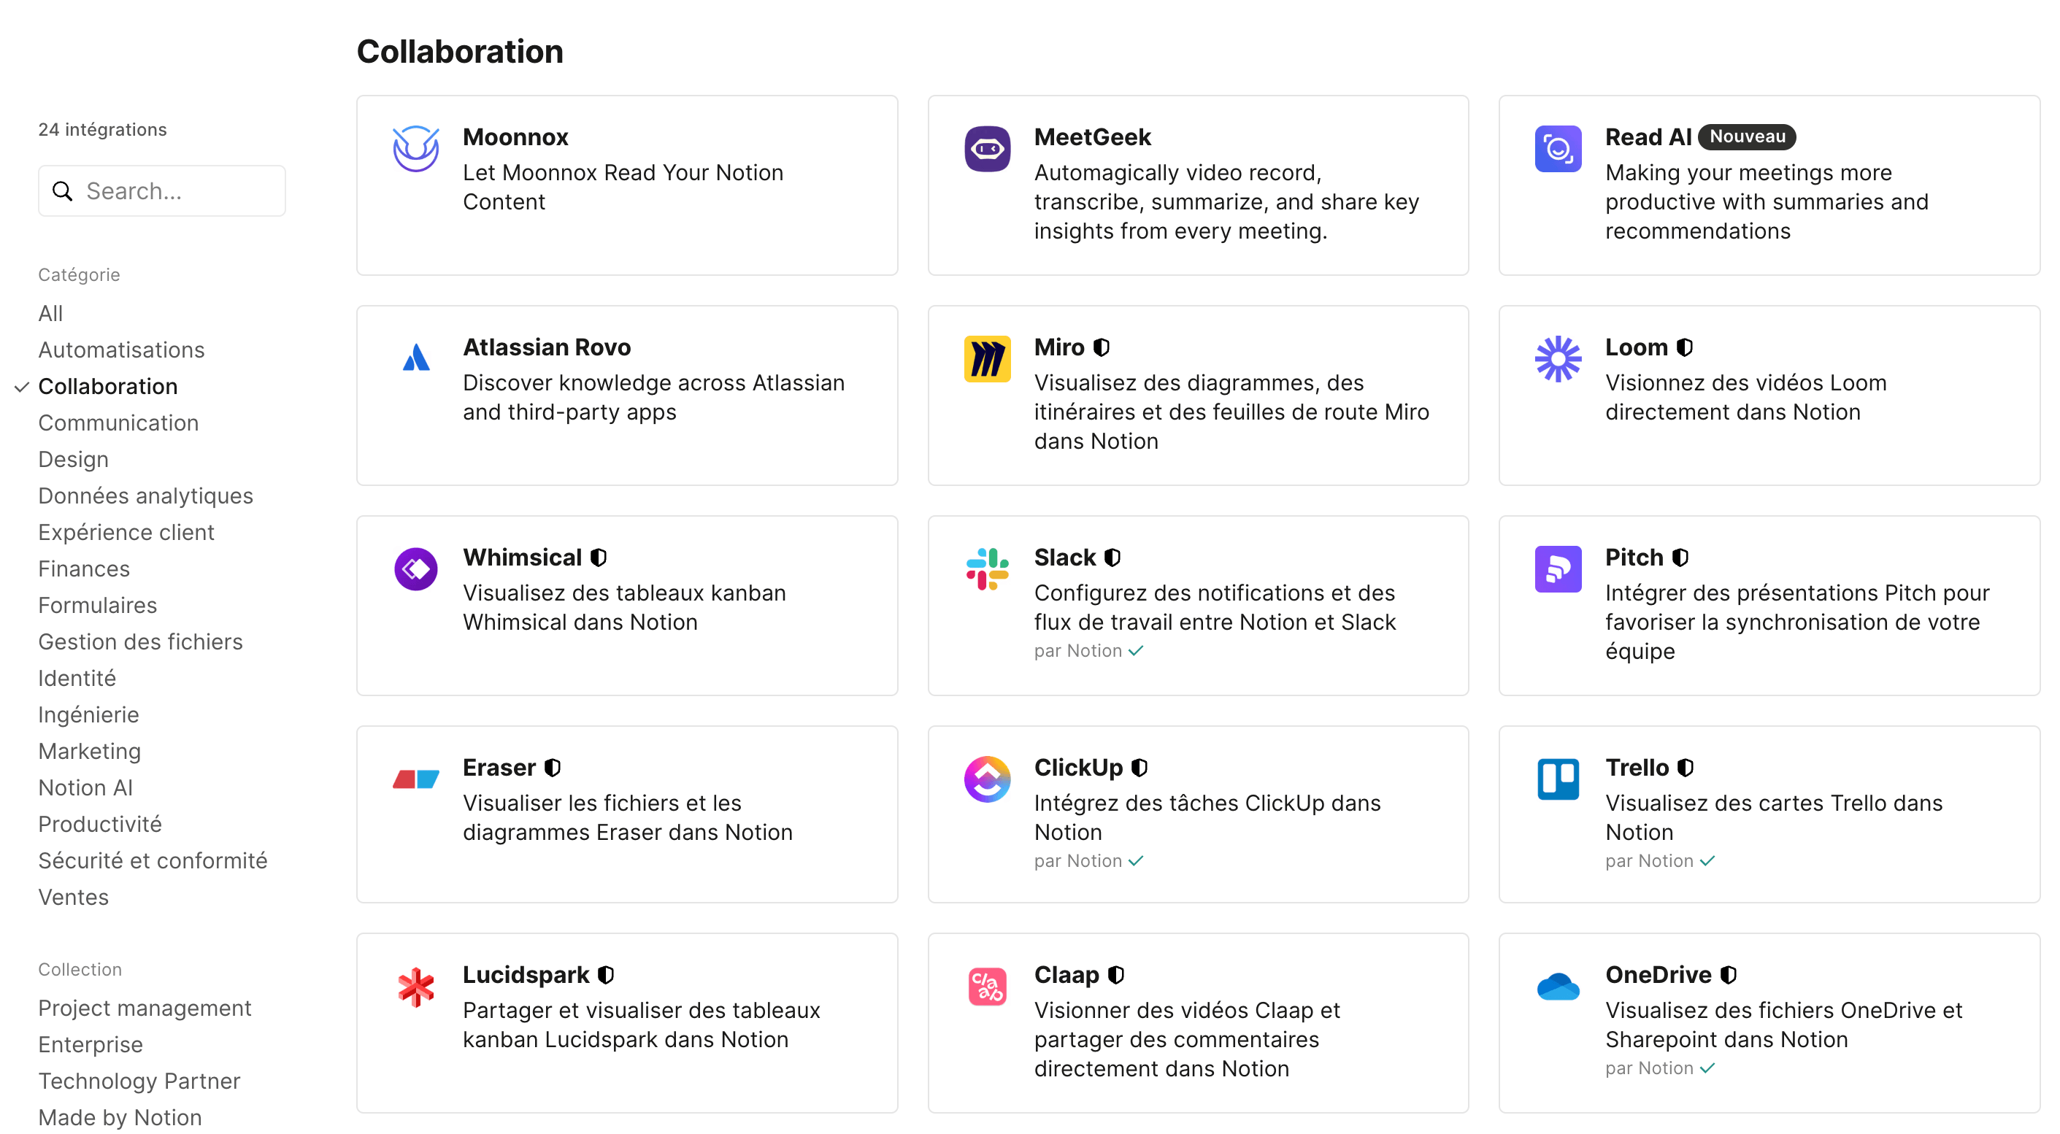The height and width of the screenshot is (1134, 2060).
Task: Open the Read AI integration title
Action: (x=1648, y=136)
